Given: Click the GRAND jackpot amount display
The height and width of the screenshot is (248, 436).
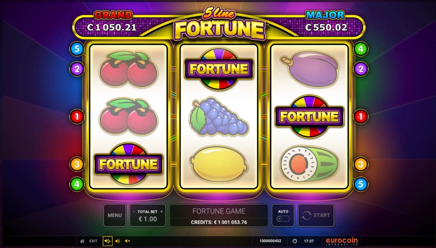Looking at the screenshot, I should (112, 27).
